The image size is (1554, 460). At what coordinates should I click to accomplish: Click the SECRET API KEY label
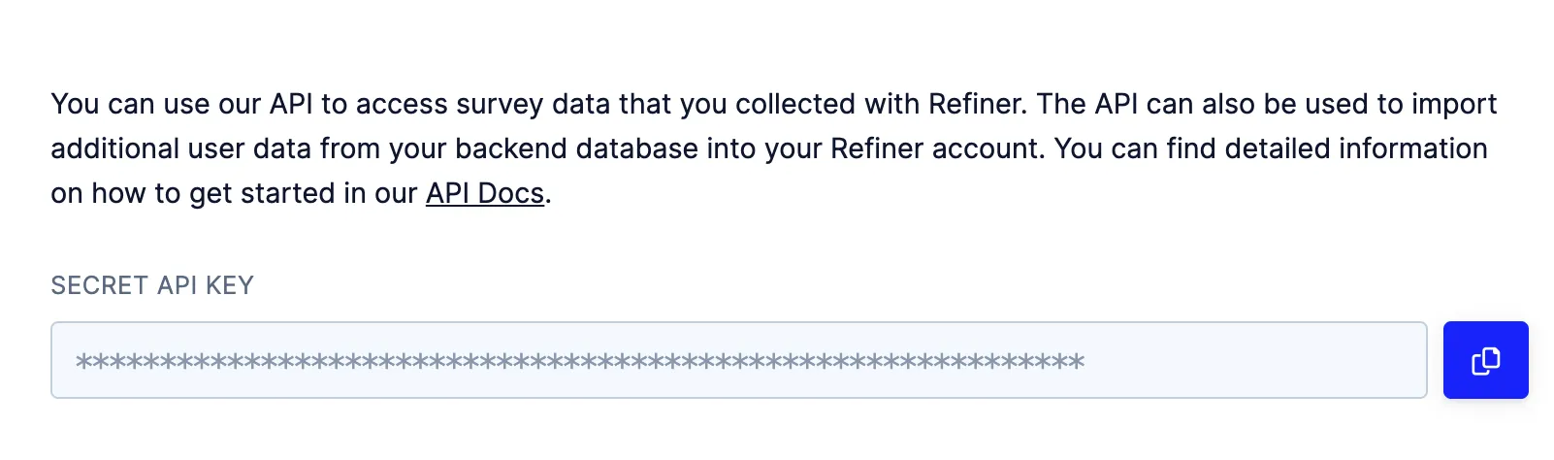pos(152,285)
